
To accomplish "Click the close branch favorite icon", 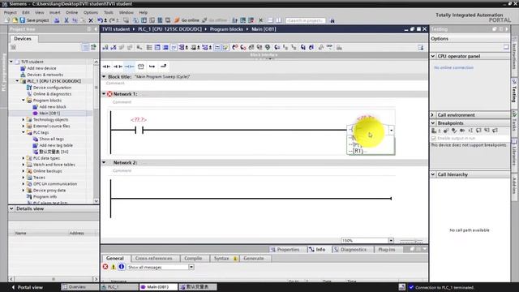I will (x=163, y=67).
